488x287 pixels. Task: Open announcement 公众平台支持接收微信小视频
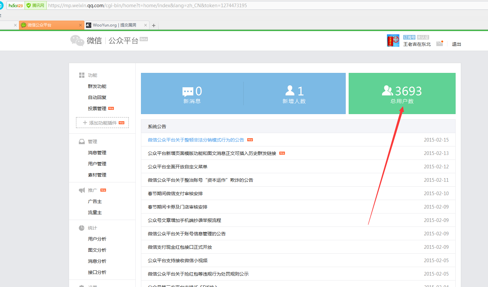178,261
